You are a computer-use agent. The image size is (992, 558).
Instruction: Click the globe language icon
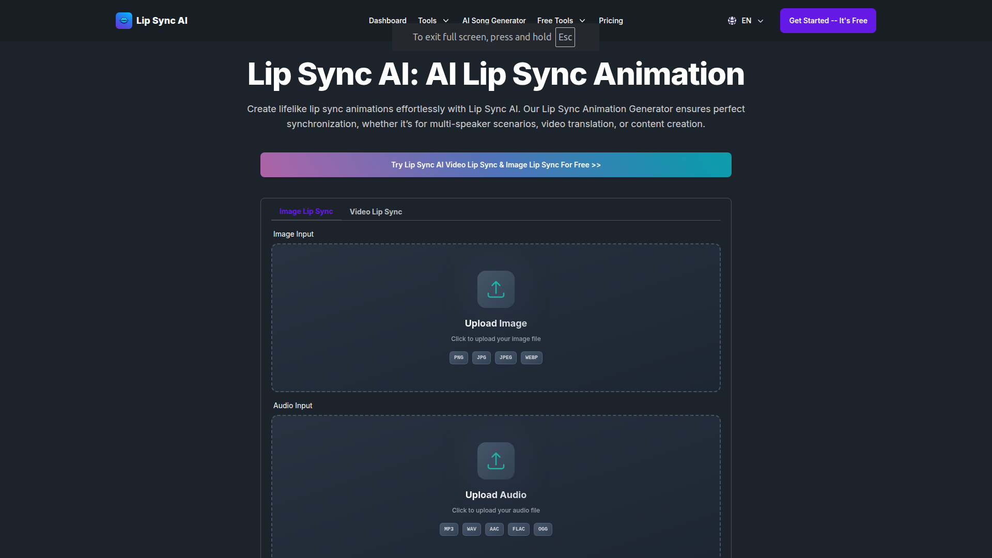click(732, 21)
